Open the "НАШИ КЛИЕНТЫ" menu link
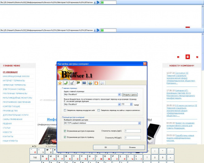 coord(10,141)
